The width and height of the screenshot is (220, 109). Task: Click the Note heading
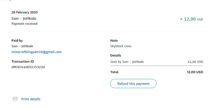[114, 40]
